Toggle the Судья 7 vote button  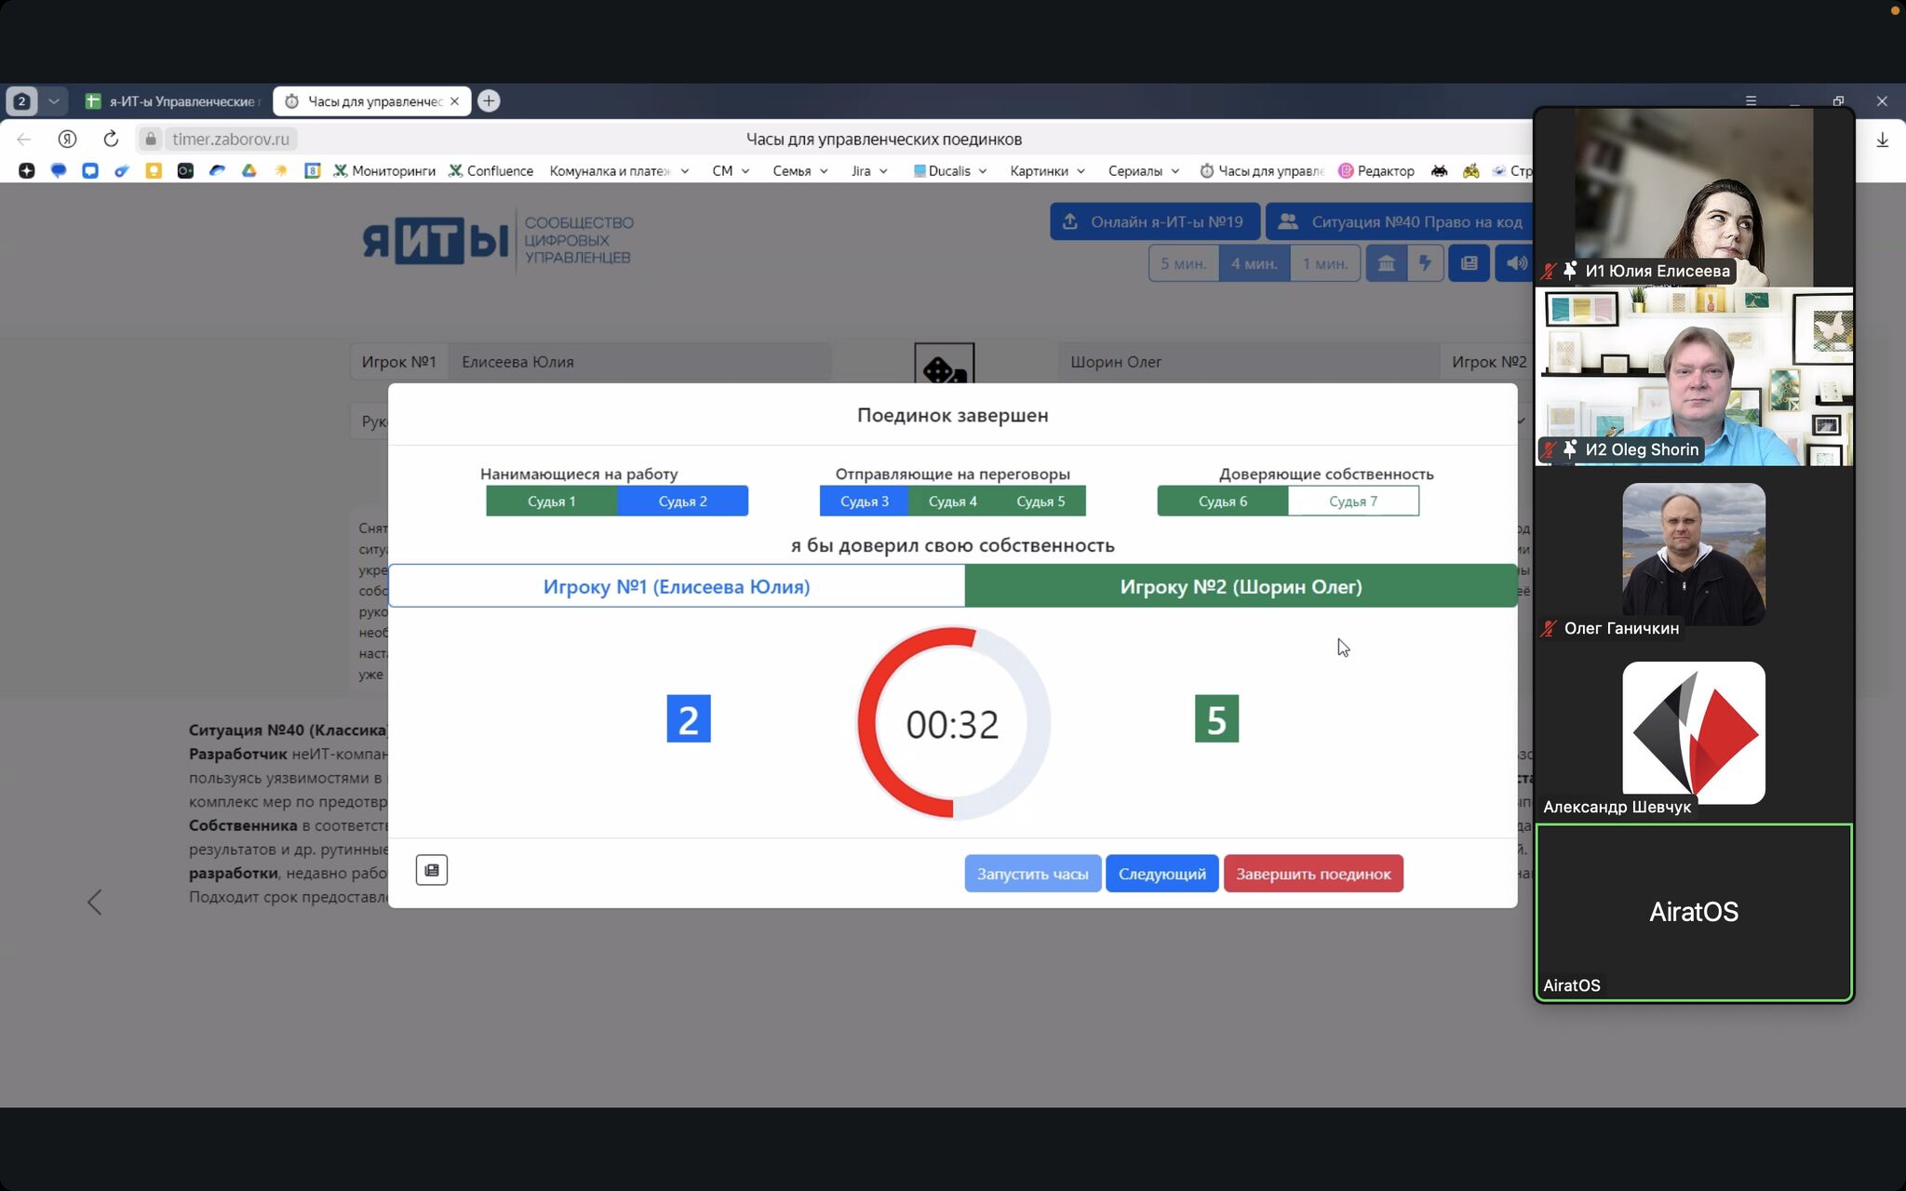coord(1352,502)
